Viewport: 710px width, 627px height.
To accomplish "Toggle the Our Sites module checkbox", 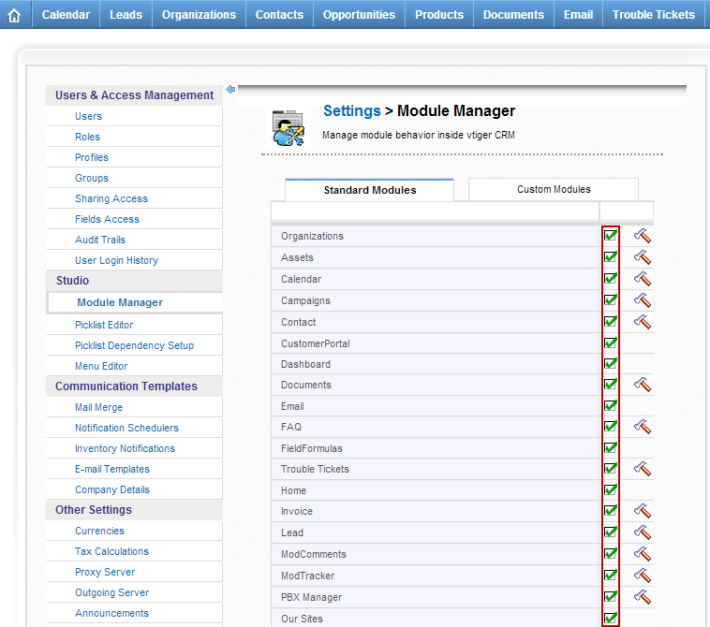I will click(x=611, y=619).
